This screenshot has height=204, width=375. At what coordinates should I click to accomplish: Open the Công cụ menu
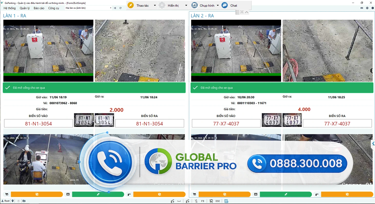(x=54, y=8)
